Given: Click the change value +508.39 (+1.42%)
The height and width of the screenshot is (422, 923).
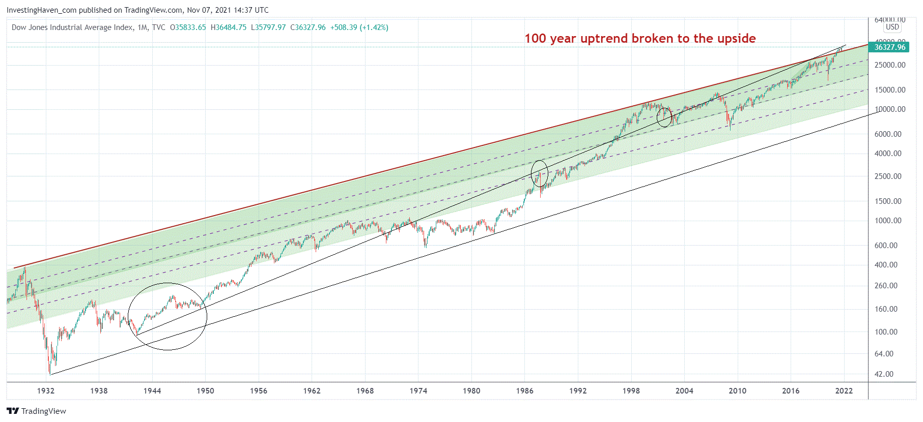Looking at the screenshot, I should 359,27.
